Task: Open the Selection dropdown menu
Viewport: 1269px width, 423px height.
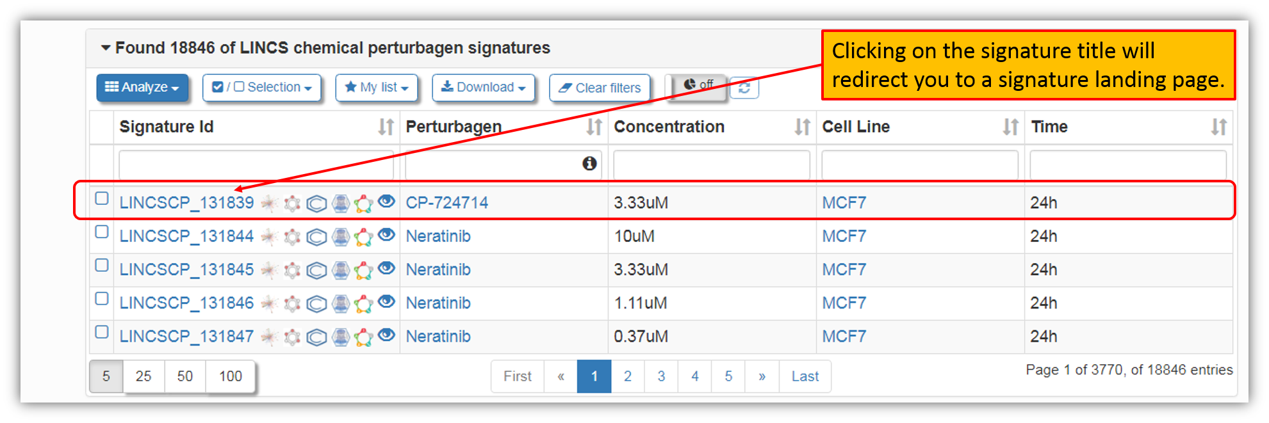Action: point(261,88)
